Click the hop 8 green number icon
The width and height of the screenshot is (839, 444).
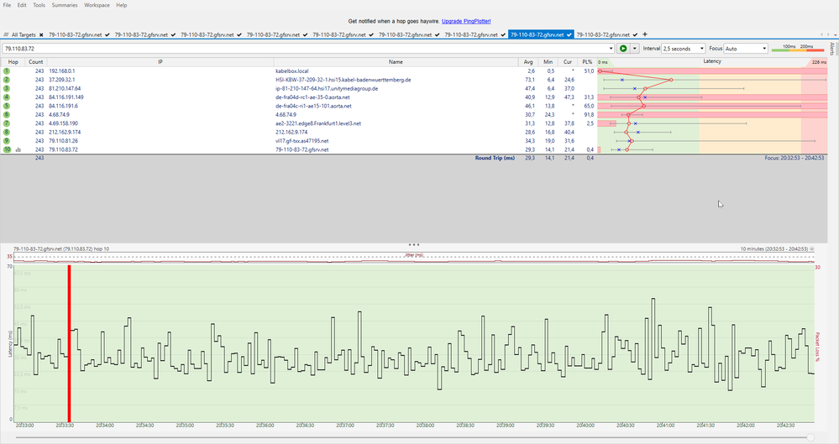coord(7,133)
